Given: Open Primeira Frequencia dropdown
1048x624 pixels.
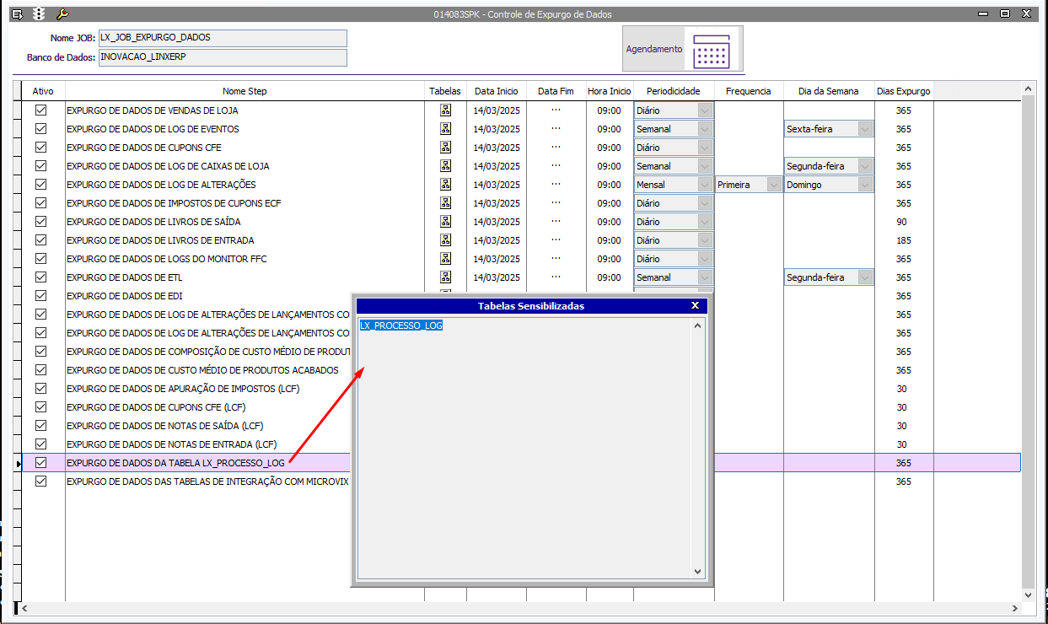Looking at the screenshot, I should point(774,185).
